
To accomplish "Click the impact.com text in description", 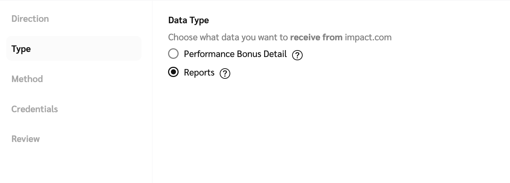I will point(368,37).
